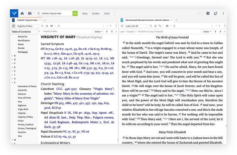
Task: Open the Lk 1:26–38 scripture link
Action: click(x=71, y=58)
